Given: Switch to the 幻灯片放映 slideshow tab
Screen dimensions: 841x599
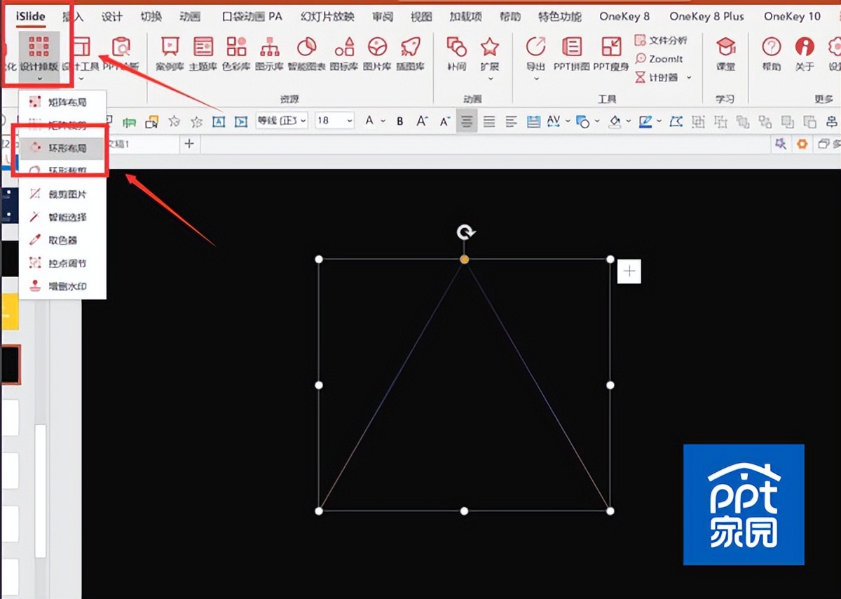Looking at the screenshot, I should (x=327, y=16).
